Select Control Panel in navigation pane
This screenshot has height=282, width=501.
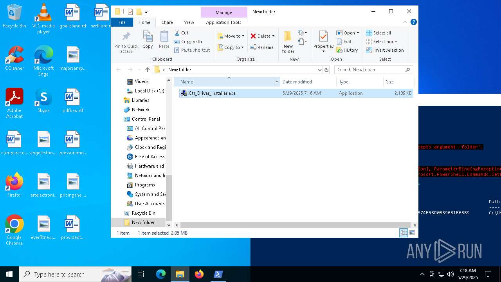[146, 119]
